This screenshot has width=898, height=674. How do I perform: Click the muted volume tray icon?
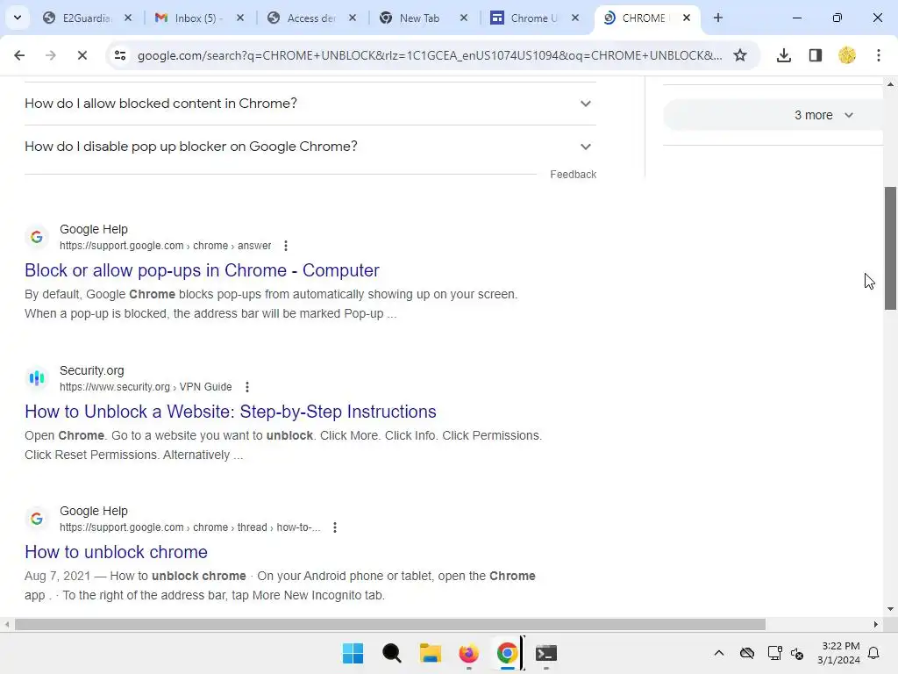coord(797,653)
